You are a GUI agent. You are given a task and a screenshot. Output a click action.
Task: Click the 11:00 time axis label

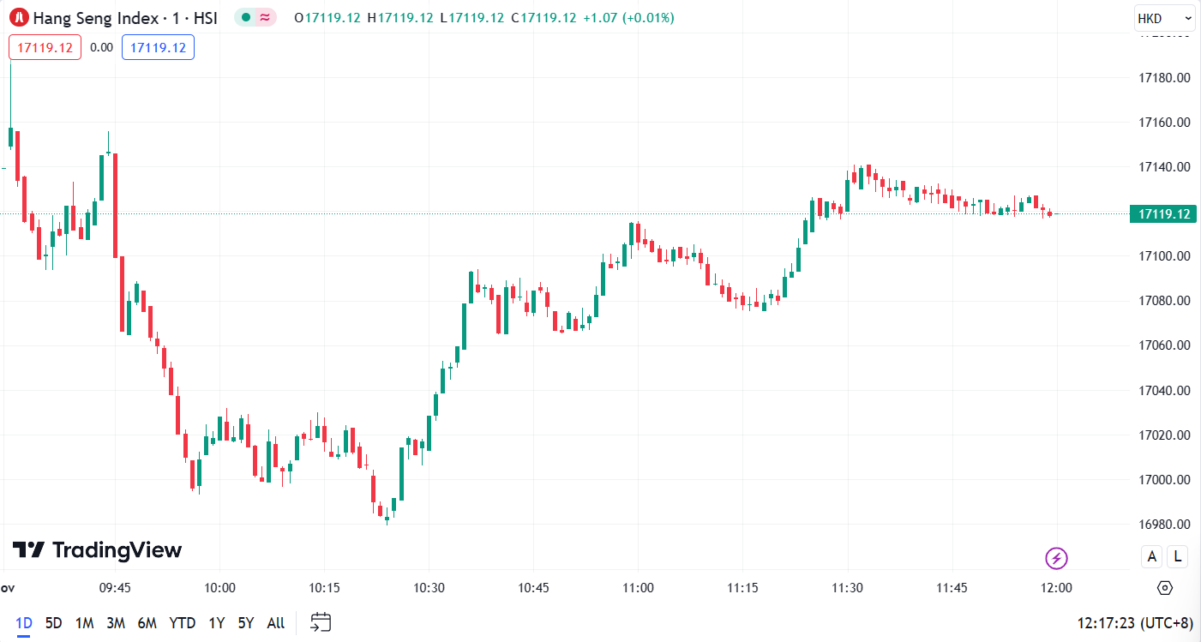point(638,588)
